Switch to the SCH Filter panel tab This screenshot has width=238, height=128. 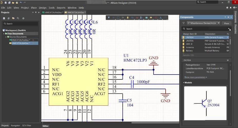coord(26,125)
